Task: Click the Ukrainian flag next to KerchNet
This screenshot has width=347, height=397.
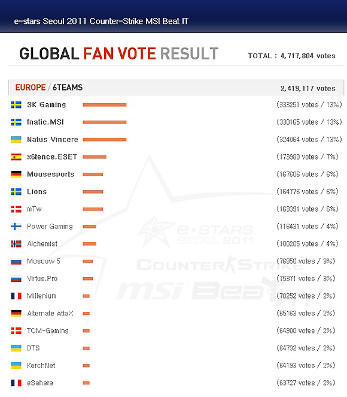Action: pos(16,366)
